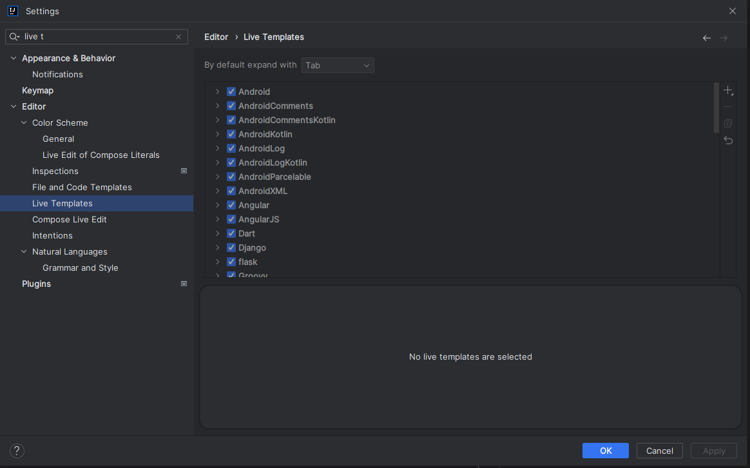Click the add template plus icon

click(728, 91)
